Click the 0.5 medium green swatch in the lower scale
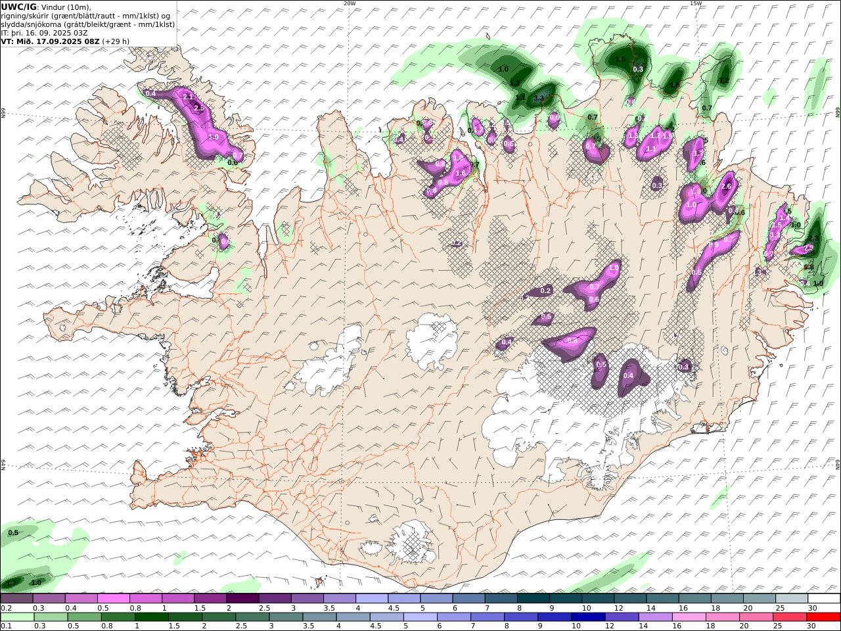841x631 pixels. click(84, 617)
